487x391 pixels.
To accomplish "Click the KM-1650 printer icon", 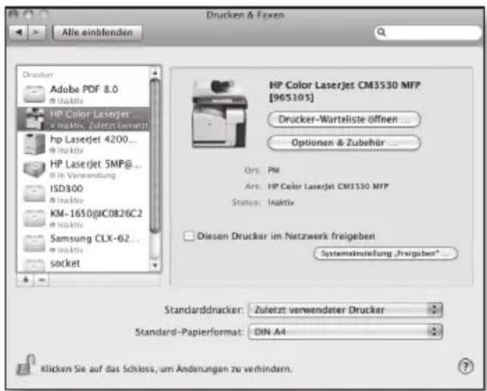I will 35,218.
